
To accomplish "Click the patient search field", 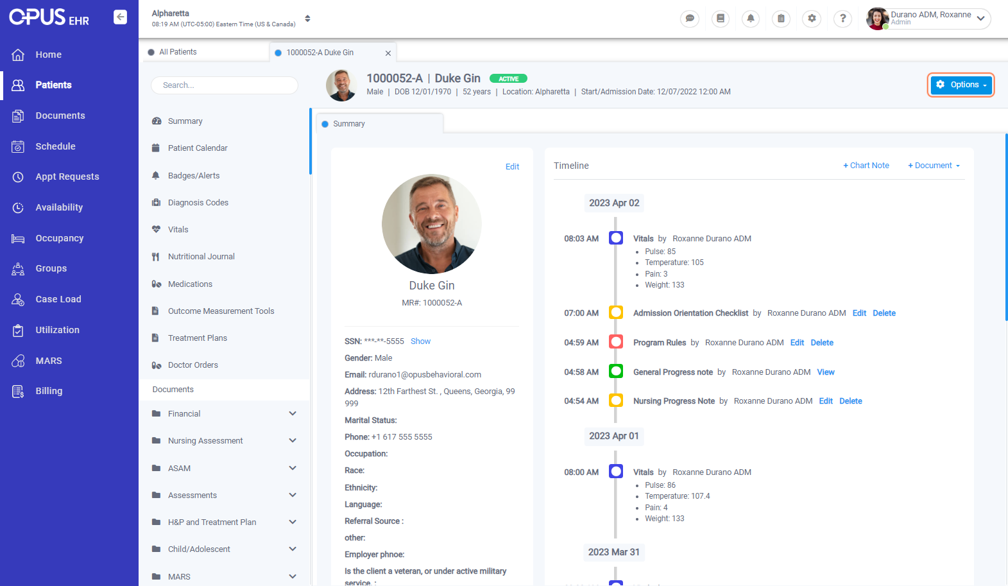I will click(x=225, y=85).
